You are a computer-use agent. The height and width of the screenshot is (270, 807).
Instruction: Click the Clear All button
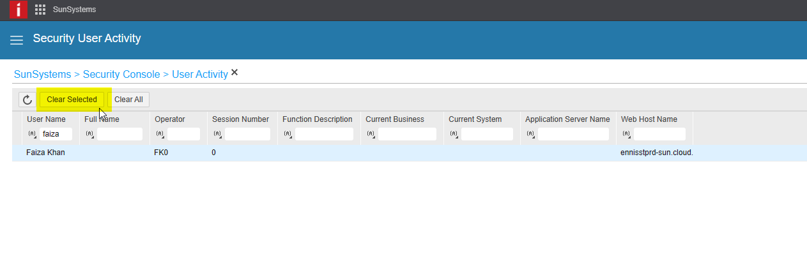tap(128, 100)
